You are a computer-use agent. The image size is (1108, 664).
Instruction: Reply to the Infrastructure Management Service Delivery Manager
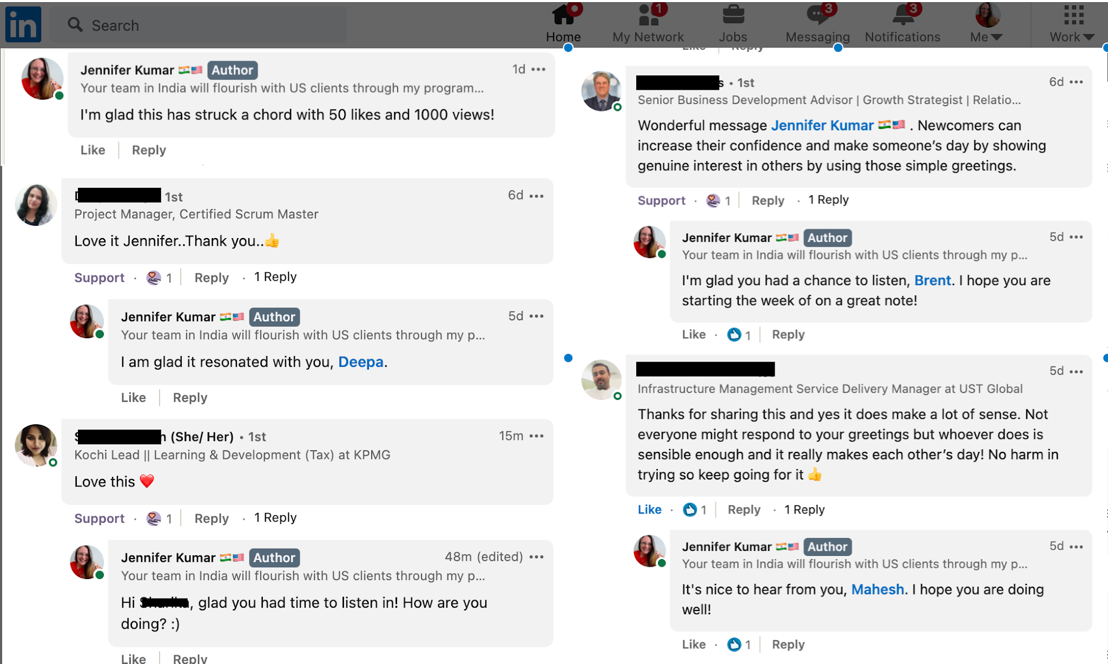coord(743,509)
